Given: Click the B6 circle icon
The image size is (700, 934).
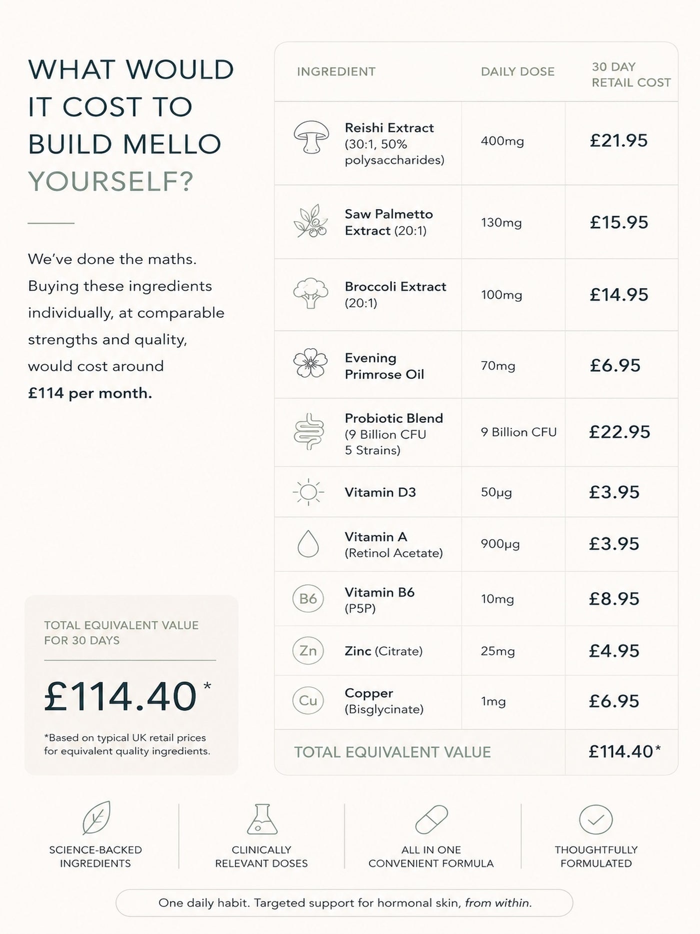Looking at the screenshot, I should coord(308,598).
